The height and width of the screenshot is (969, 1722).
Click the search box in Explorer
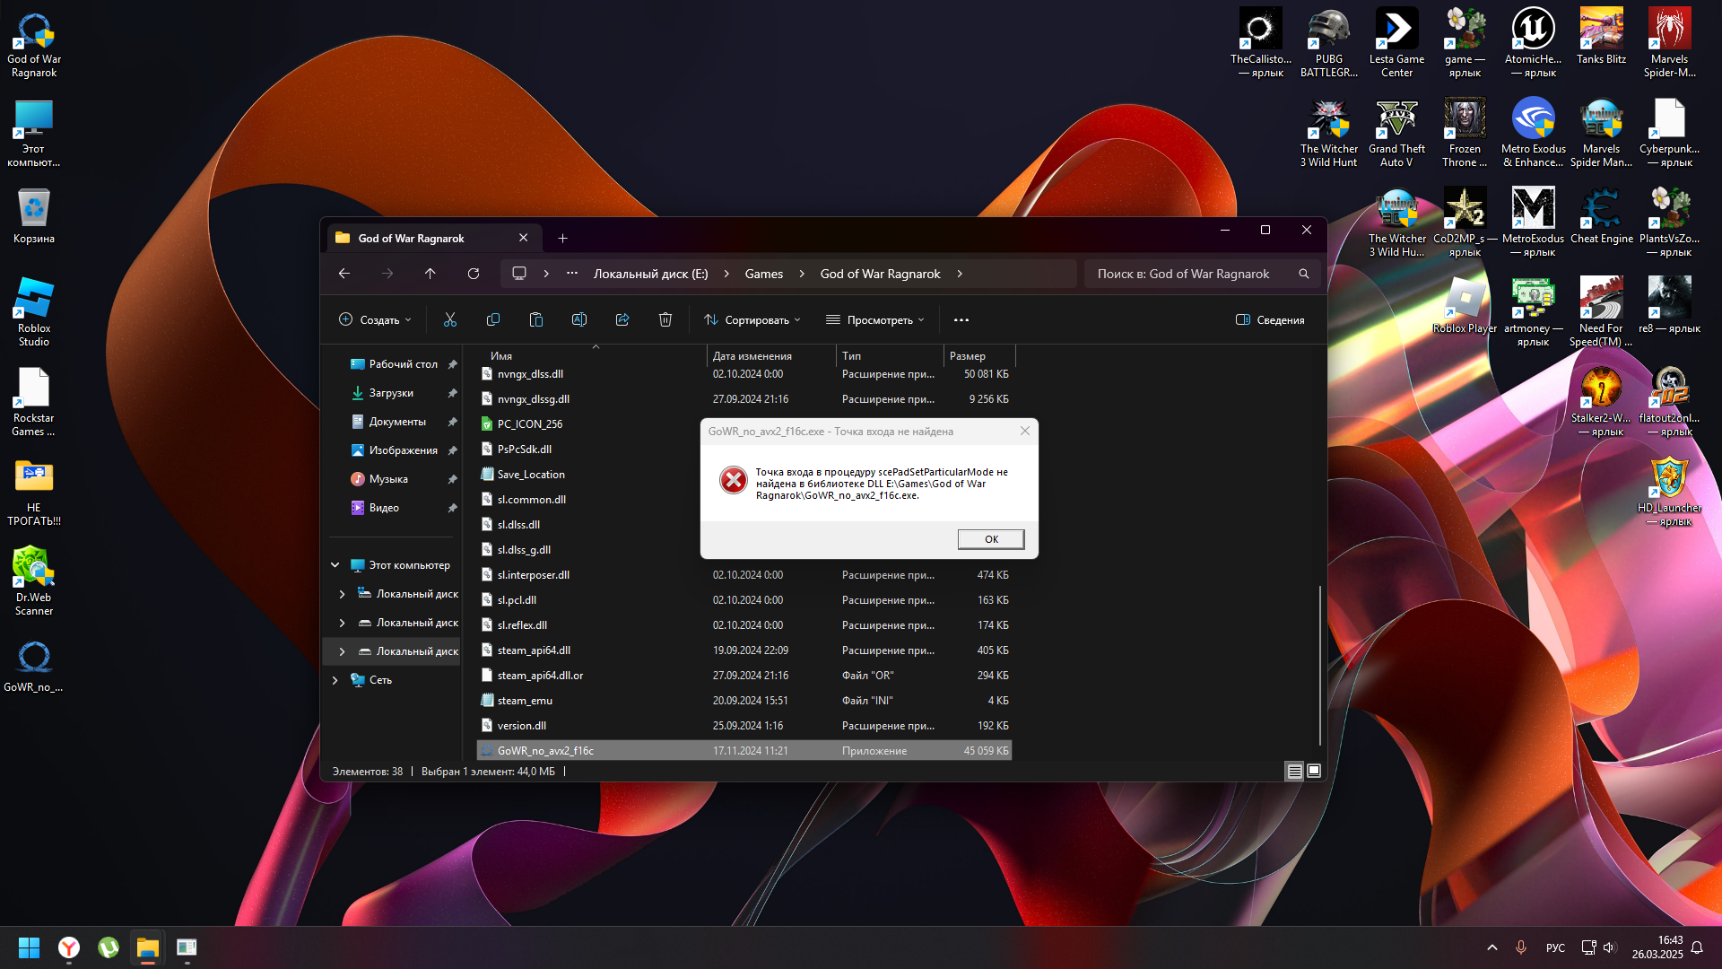[x=1193, y=274]
